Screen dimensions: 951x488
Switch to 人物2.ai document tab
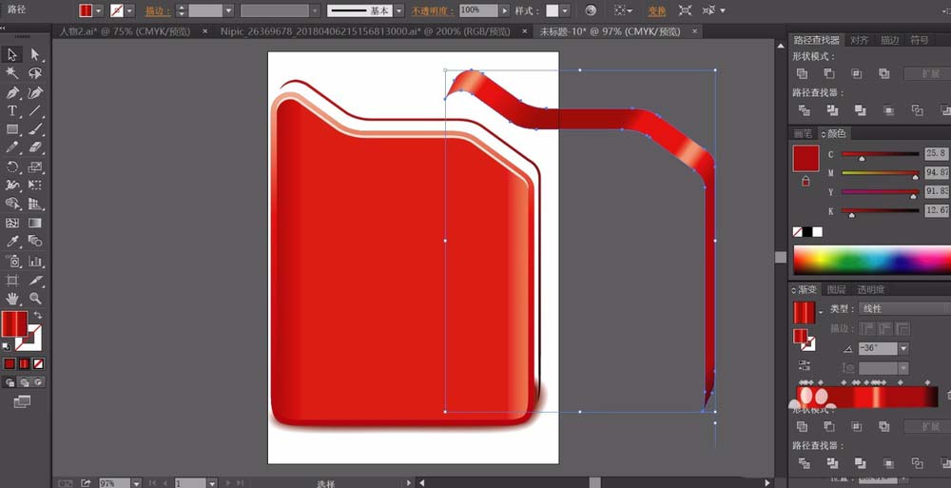[x=125, y=31]
